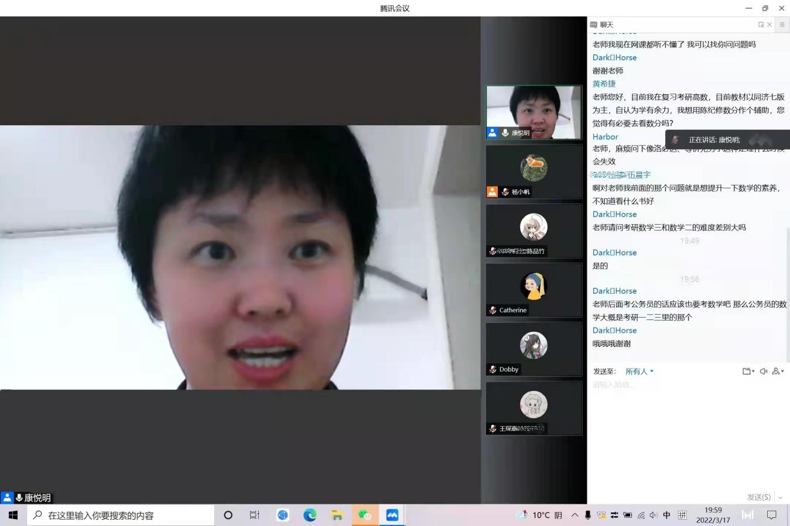
Task: Toggle Catherine's muted microphone icon
Action: pyautogui.click(x=493, y=310)
